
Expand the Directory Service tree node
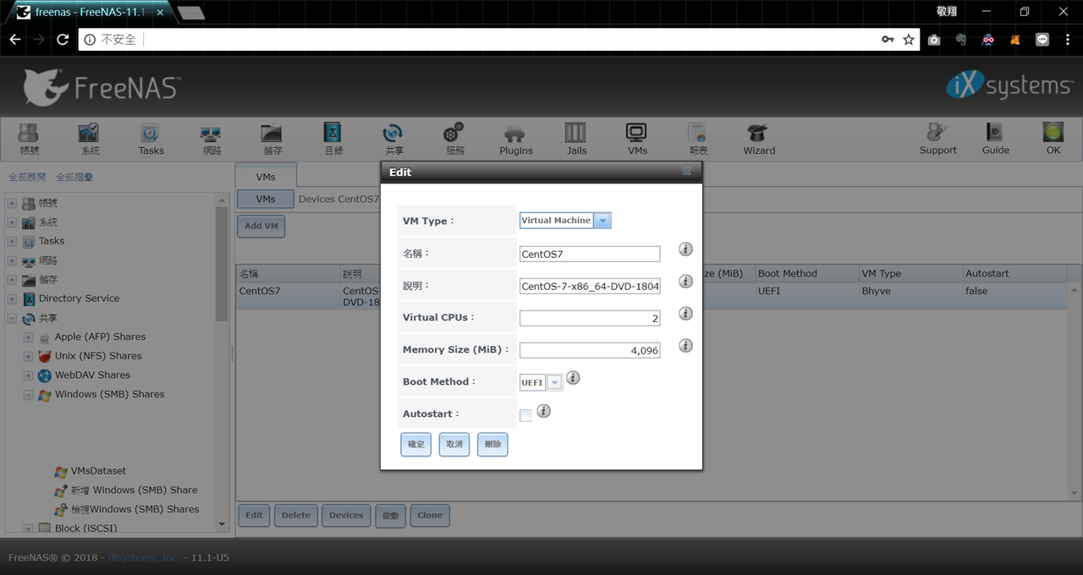click(x=12, y=298)
